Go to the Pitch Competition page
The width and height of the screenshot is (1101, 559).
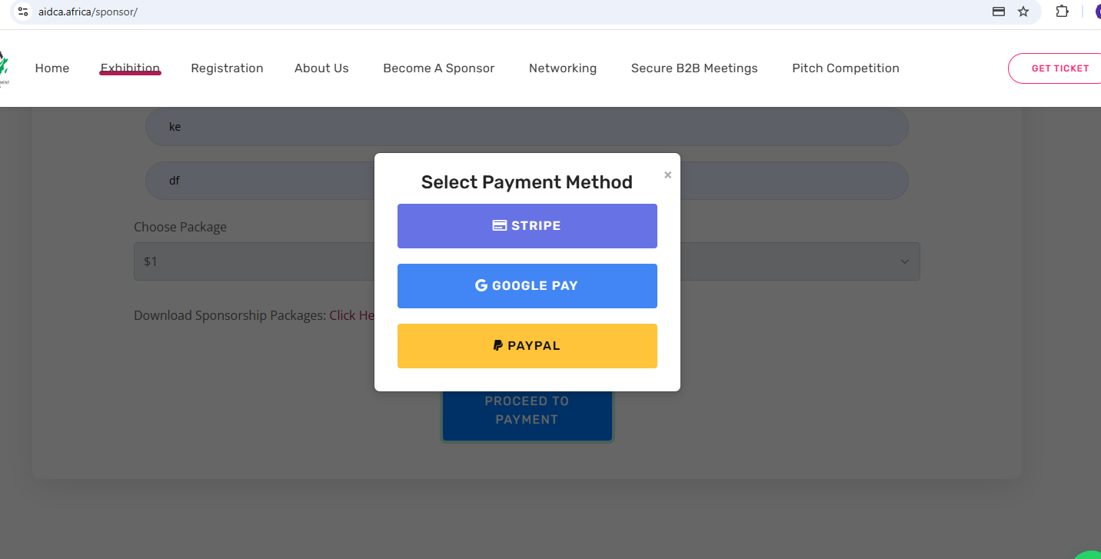coord(846,68)
